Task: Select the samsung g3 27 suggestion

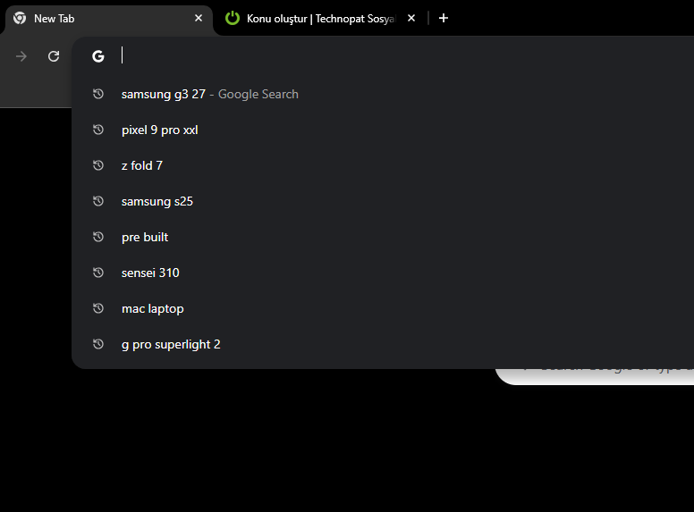Action: click(383, 94)
